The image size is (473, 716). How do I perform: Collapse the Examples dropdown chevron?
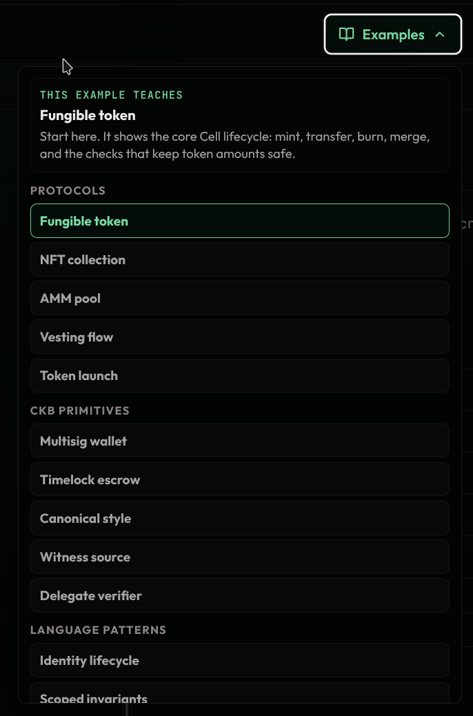click(x=440, y=34)
